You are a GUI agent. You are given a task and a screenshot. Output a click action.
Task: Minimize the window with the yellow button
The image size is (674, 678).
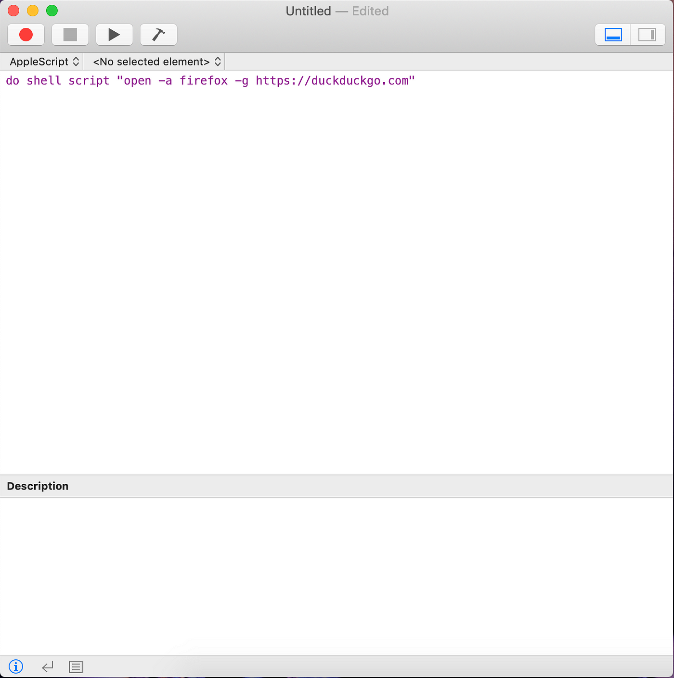point(33,11)
